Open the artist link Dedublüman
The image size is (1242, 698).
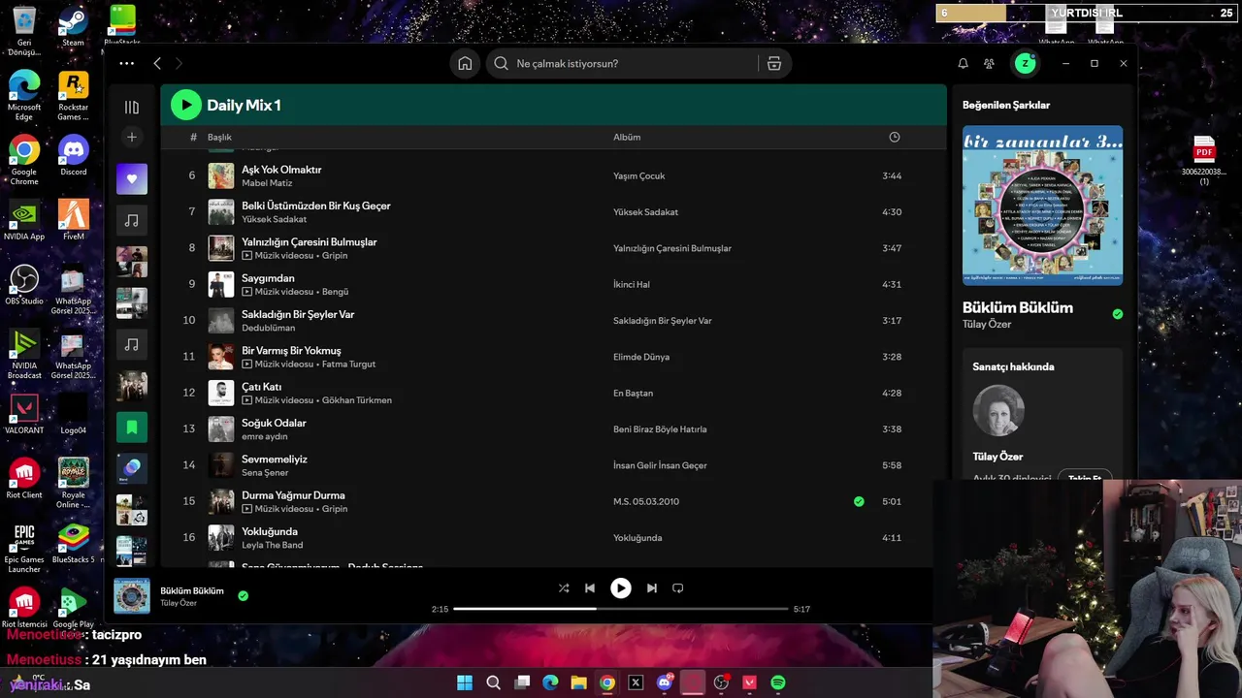point(268,328)
